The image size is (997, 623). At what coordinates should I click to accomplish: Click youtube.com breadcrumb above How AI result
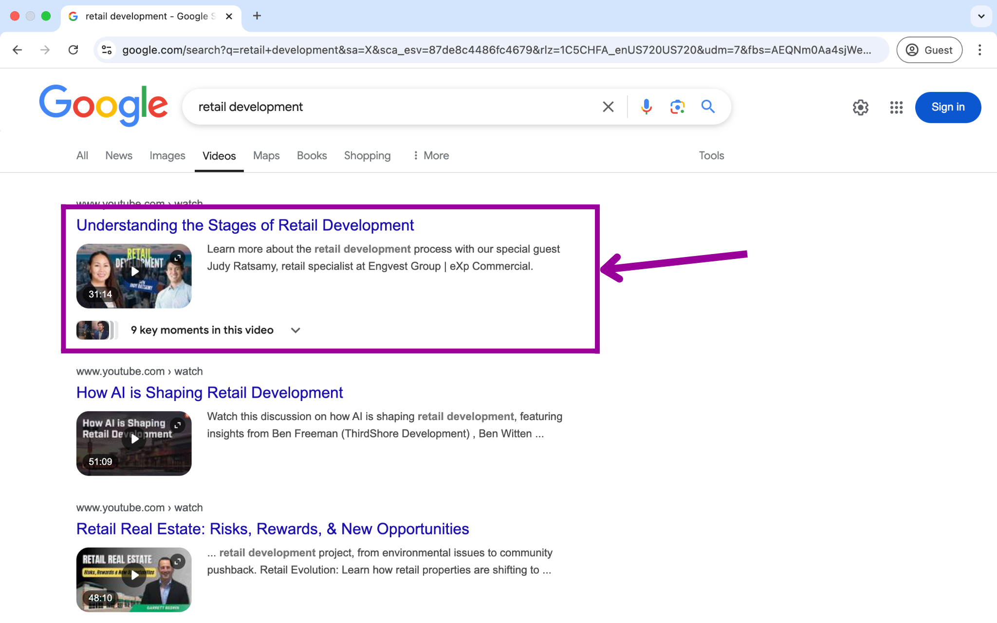point(139,371)
